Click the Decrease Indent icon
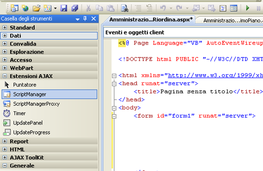The width and height of the screenshot is (263, 171). pos(138,8)
